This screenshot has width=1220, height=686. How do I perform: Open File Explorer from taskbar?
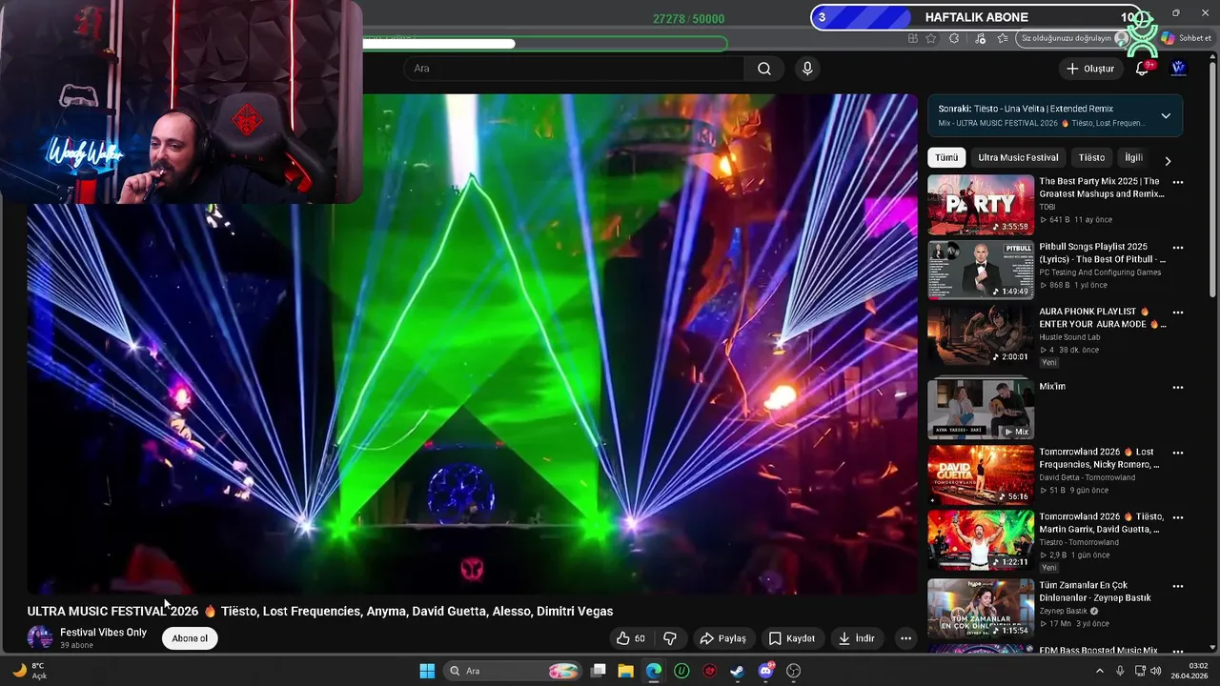(625, 671)
